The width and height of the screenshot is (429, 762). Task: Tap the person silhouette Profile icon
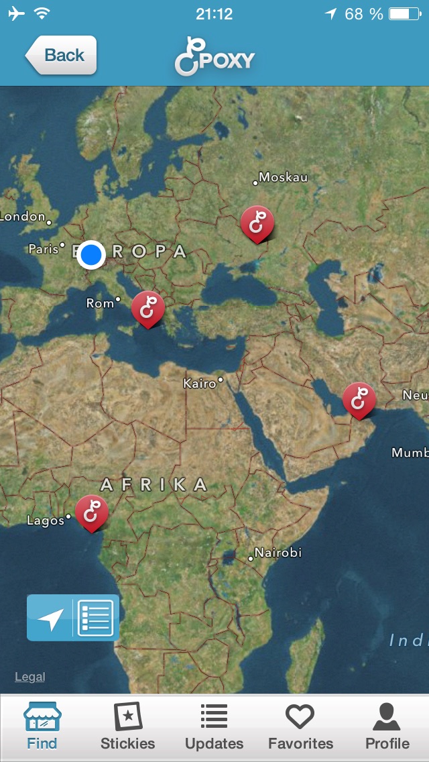coord(387,716)
